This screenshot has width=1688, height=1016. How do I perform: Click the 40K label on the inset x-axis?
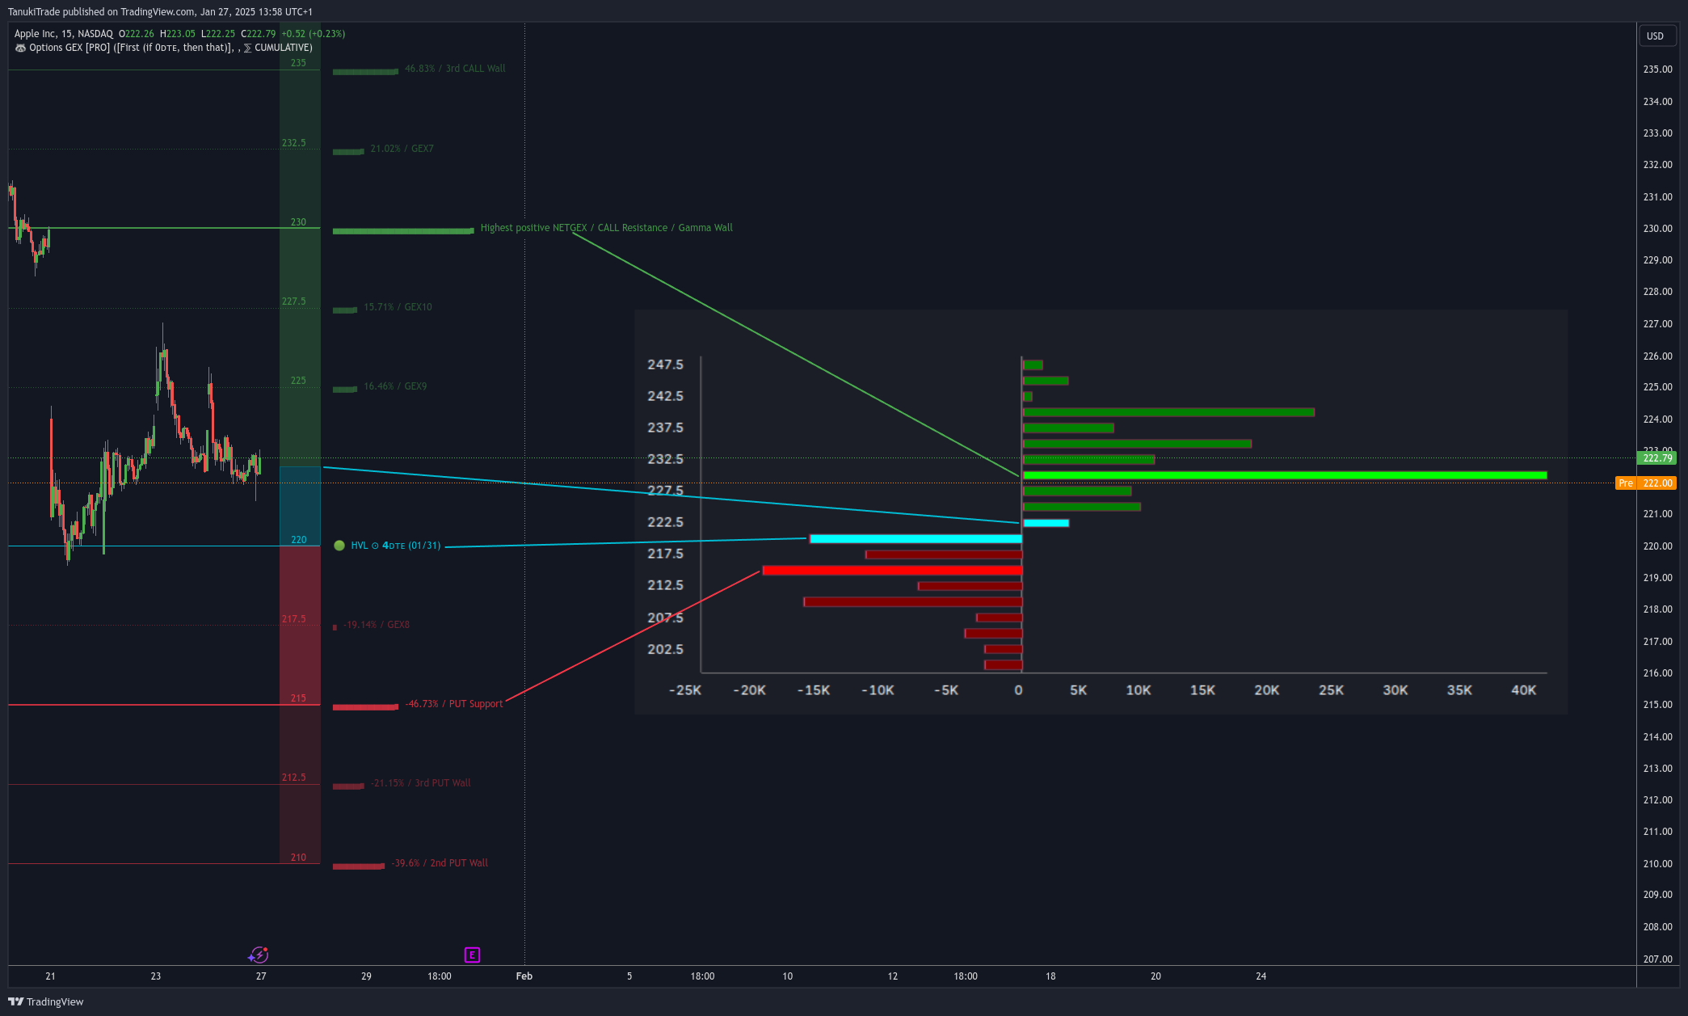pyautogui.click(x=1523, y=690)
